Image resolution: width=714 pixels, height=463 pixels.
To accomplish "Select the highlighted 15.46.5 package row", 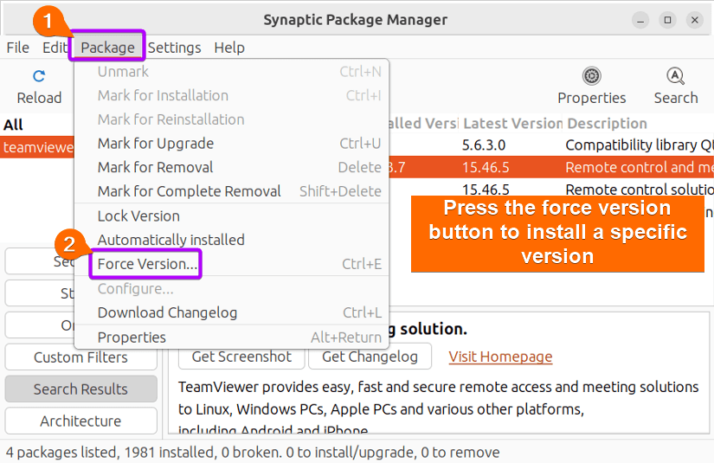I will pos(551,167).
